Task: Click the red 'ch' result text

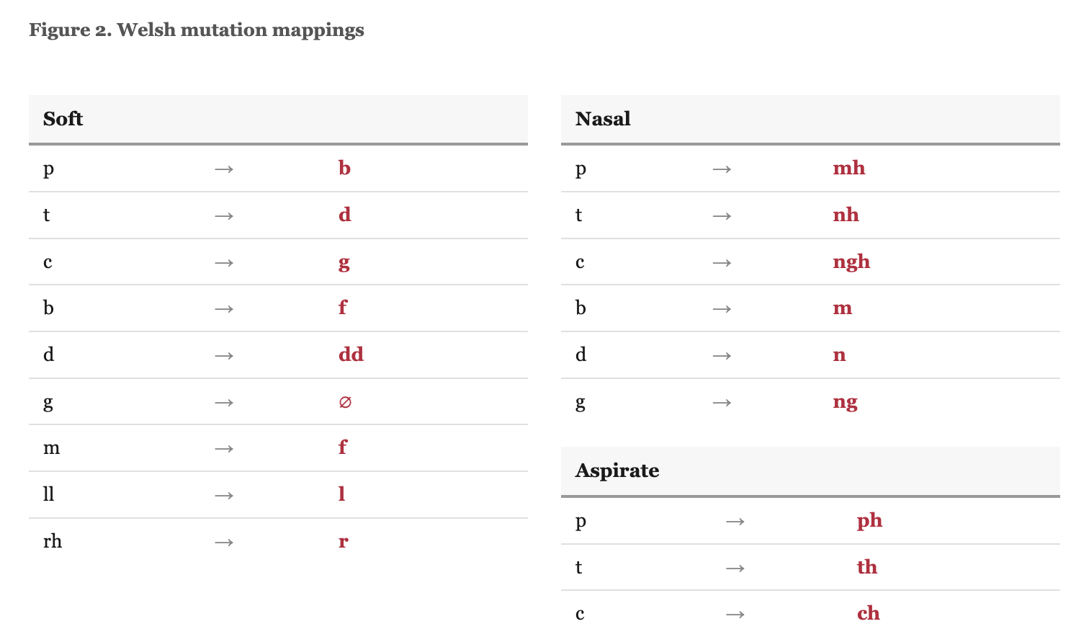Action: [x=869, y=614]
